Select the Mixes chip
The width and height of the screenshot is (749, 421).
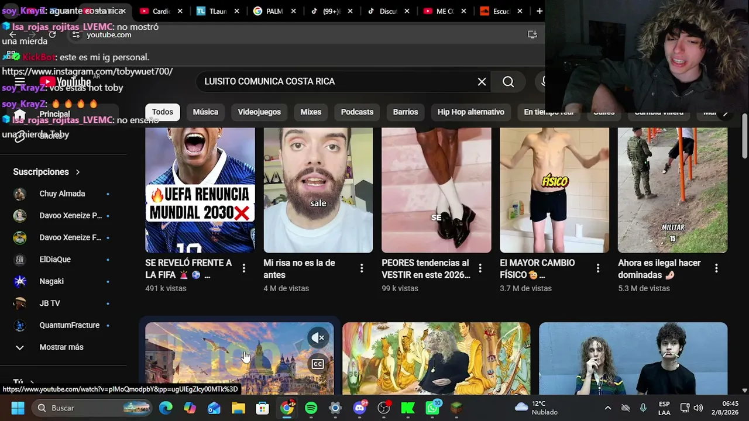click(x=311, y=112)
